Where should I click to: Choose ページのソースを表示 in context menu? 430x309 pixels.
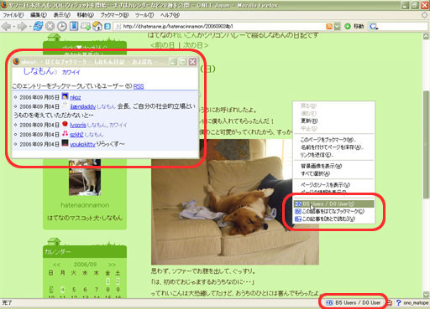pyautogui.click(x=333, y=185)
